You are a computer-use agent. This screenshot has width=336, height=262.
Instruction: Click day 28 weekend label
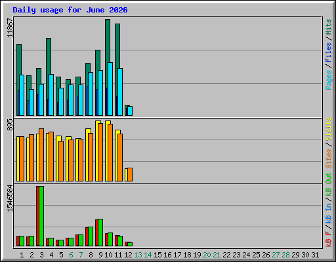285,255
